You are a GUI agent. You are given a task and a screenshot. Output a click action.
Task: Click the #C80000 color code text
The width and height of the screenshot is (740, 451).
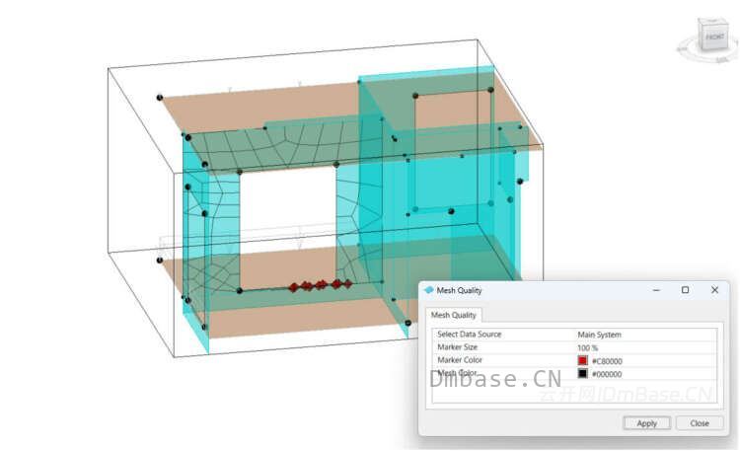(607, 361)
